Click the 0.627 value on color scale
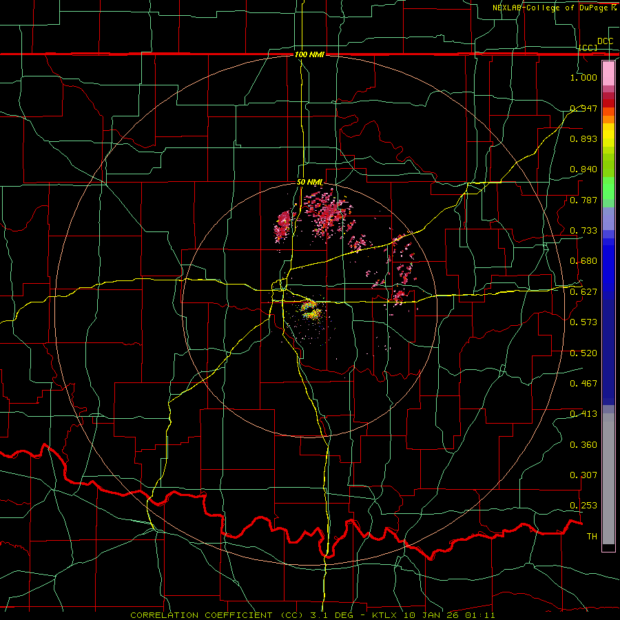This screenshot has width=620, height=620. (583, 292)
